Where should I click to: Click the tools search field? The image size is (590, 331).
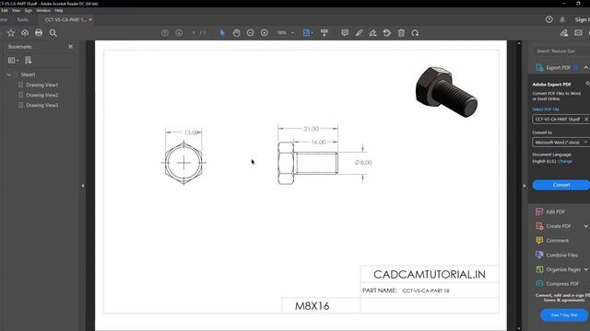tap(560, 51)
